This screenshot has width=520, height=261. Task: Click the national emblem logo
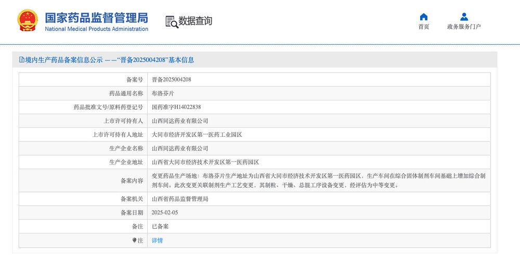(x=28, y=20)
